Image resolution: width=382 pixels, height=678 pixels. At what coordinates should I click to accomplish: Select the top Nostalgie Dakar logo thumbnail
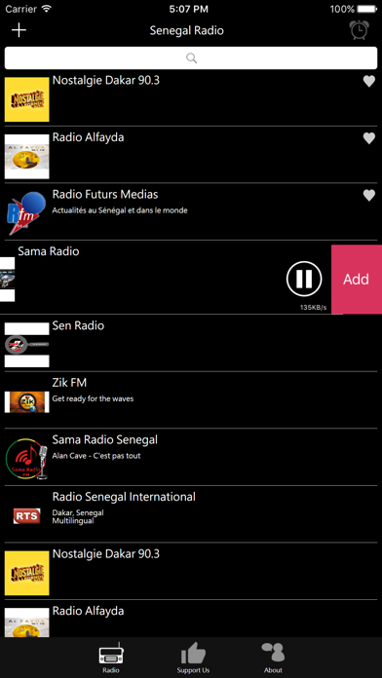coord(27,99)
